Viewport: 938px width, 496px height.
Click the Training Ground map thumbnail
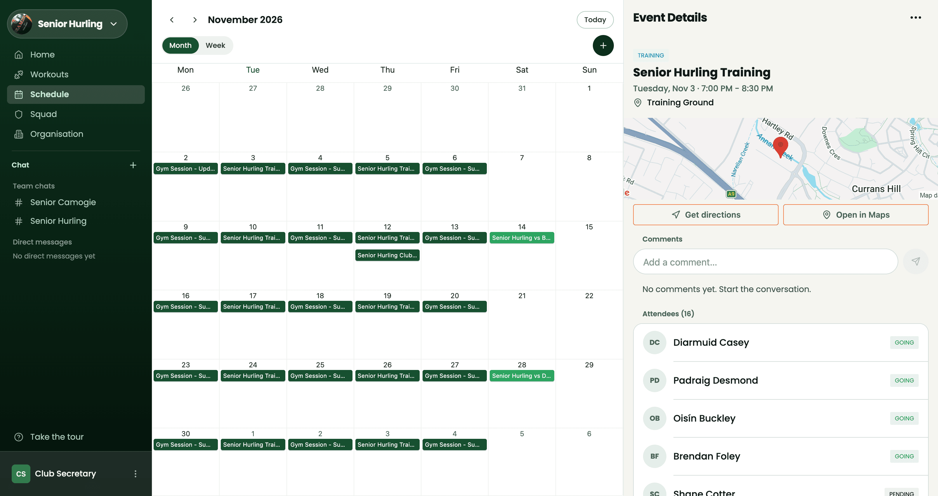click(781, 159)
